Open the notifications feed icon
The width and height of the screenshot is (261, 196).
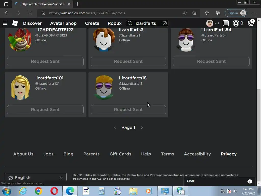[x=226, y=23]
